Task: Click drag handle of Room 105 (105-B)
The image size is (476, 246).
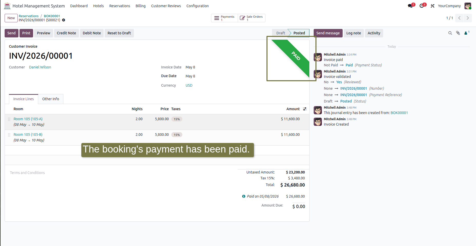Action: [x=9, y=135]
